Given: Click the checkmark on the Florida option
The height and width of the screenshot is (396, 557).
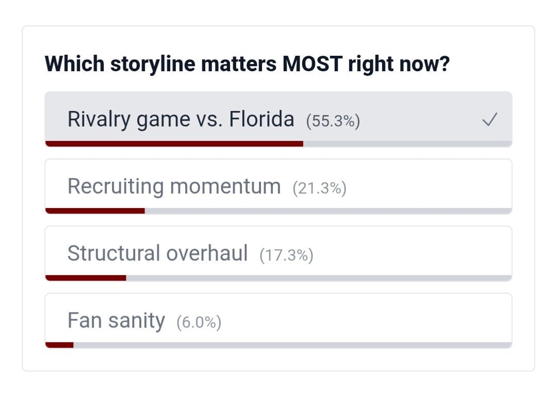Looking at the screenshot, I should 489,120.
